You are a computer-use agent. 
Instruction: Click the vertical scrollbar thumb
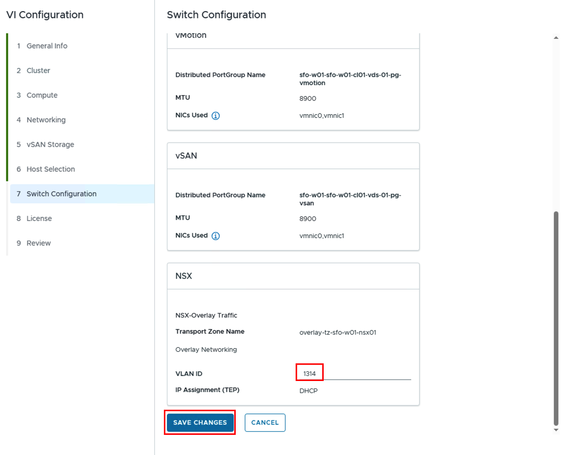556,317
